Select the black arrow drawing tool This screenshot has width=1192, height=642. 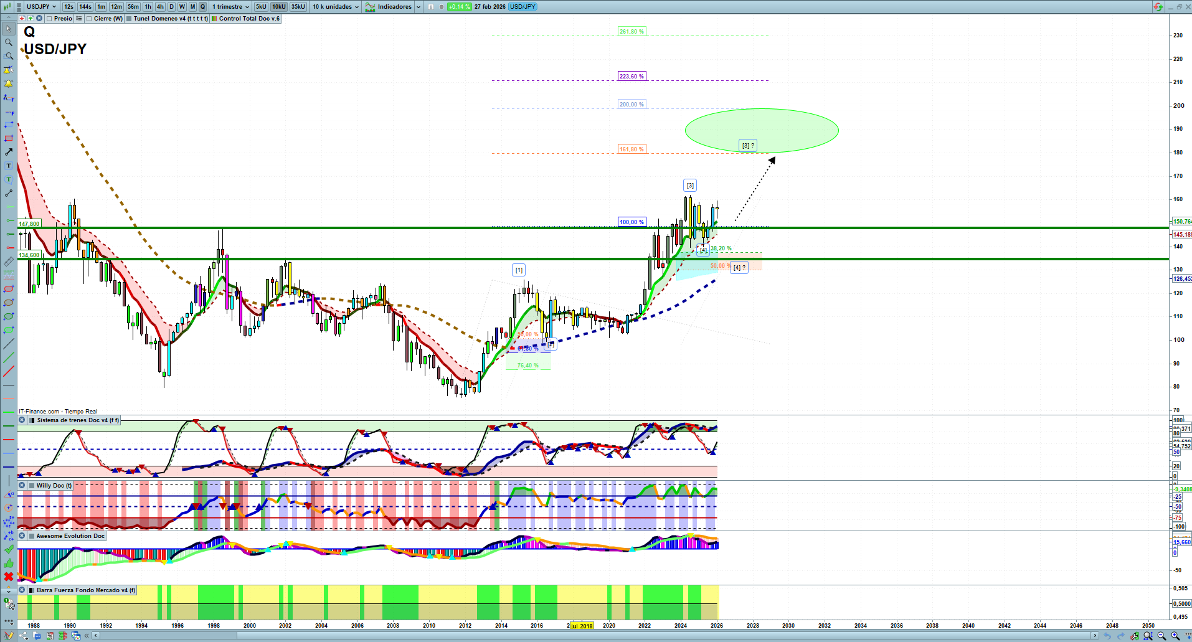coord(9,152)
